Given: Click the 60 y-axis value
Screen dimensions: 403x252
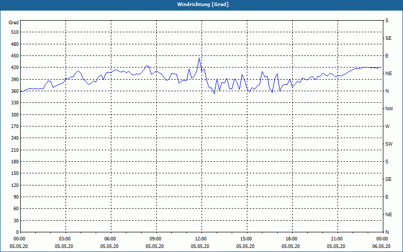Looking at the screenshot, I should [16, 209].
